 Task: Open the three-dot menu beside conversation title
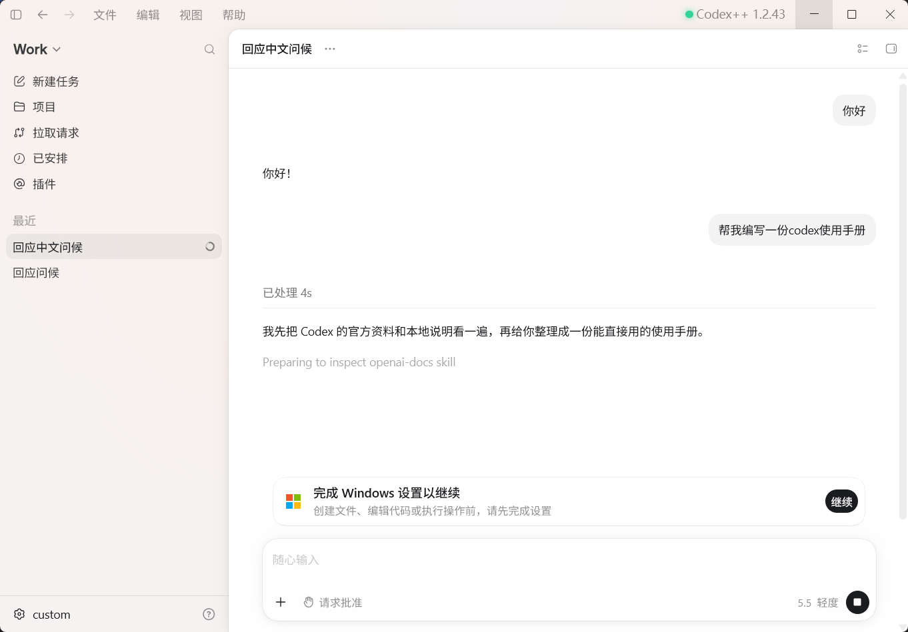point(330,49)
